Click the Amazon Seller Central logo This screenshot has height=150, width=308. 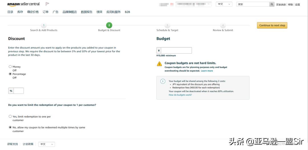23,4
